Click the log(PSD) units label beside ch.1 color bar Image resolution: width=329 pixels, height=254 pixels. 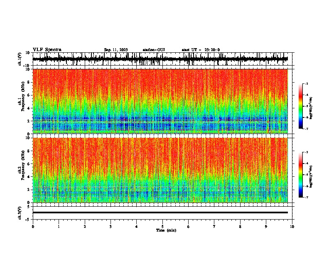311,108
